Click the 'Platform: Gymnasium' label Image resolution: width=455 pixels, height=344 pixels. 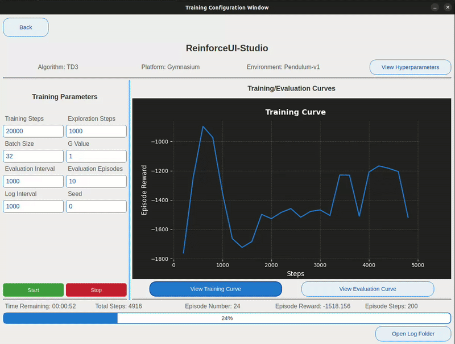[170, 67]
